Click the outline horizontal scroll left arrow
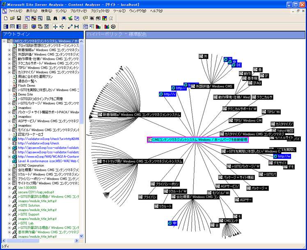 [4, 241]
